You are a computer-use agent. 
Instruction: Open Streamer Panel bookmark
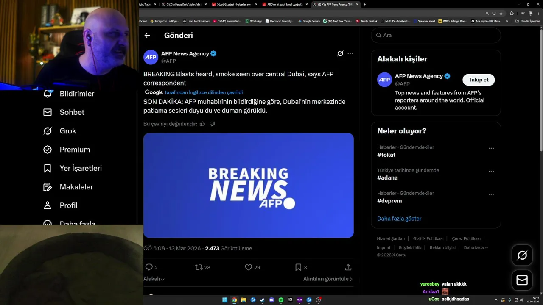[x=424, y=21]
